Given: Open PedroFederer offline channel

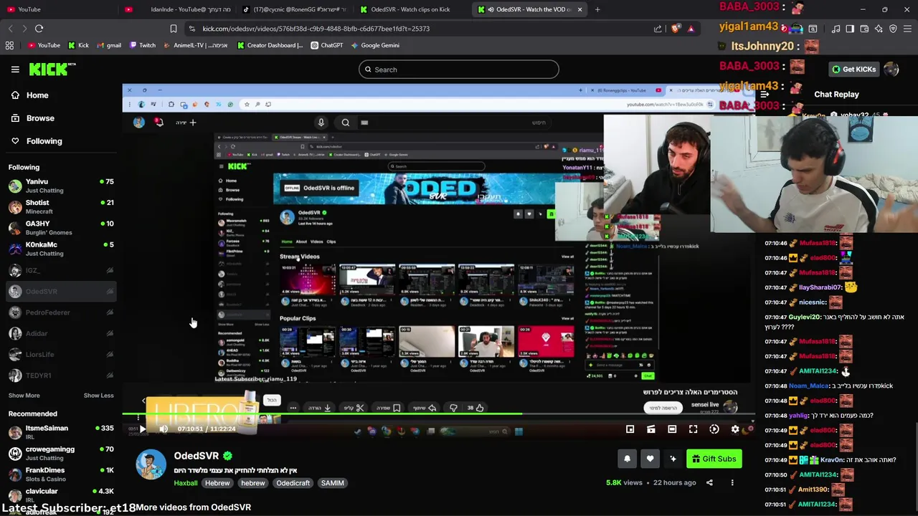Looking at the screenshot, I should tap(61, 312).
